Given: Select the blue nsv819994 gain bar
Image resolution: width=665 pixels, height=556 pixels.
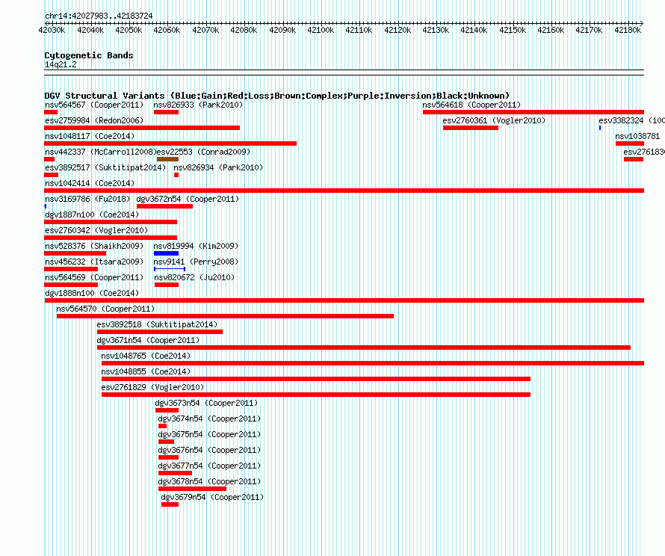Looking at the screenshot, I should pyautogui.click(x=166, y=253).
